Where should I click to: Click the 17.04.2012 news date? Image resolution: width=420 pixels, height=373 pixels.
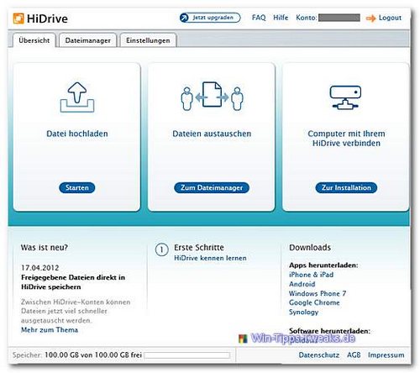point(40,268)
